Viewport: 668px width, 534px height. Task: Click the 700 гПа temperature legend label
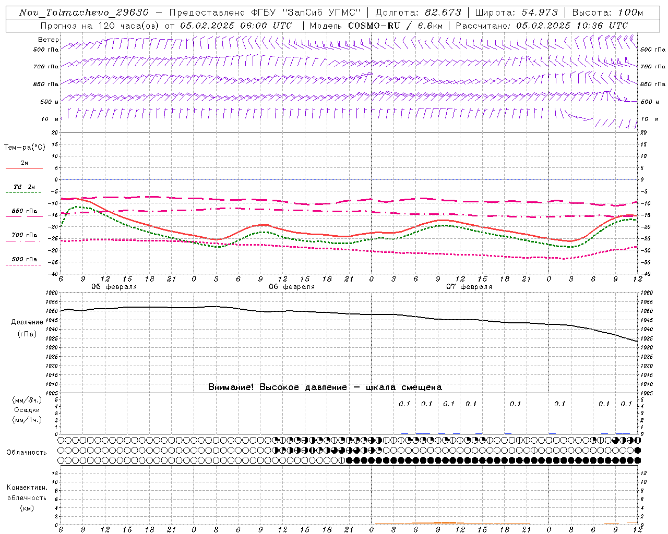tap(25, 235)
